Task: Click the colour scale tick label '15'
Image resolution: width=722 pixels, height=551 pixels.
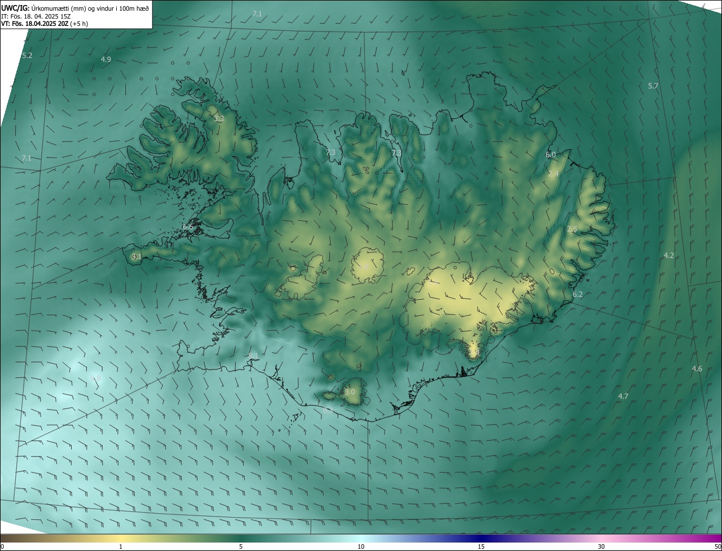Action: pyautogui.click(x=481, y=547)
